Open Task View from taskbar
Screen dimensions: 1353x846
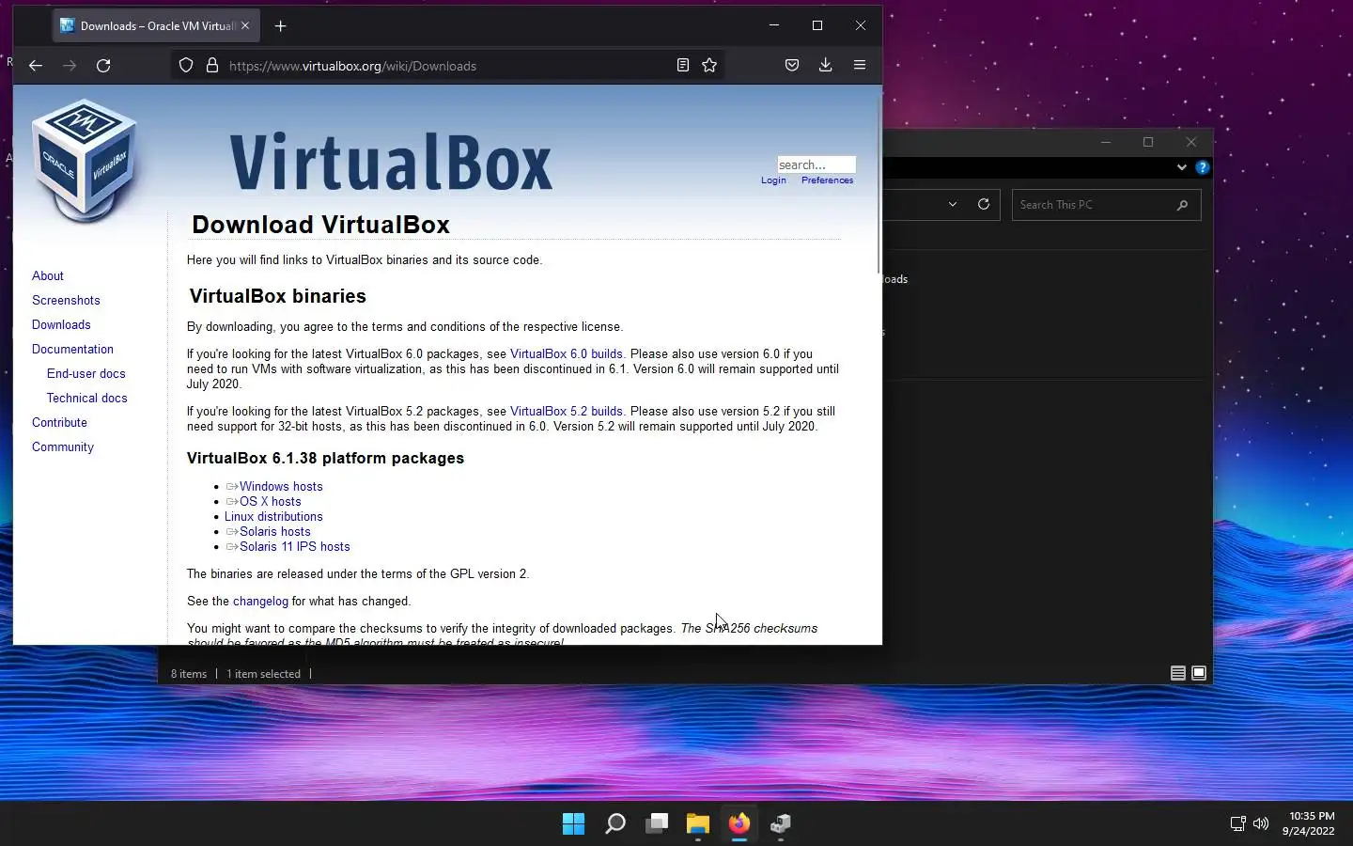tap(657, 824)
